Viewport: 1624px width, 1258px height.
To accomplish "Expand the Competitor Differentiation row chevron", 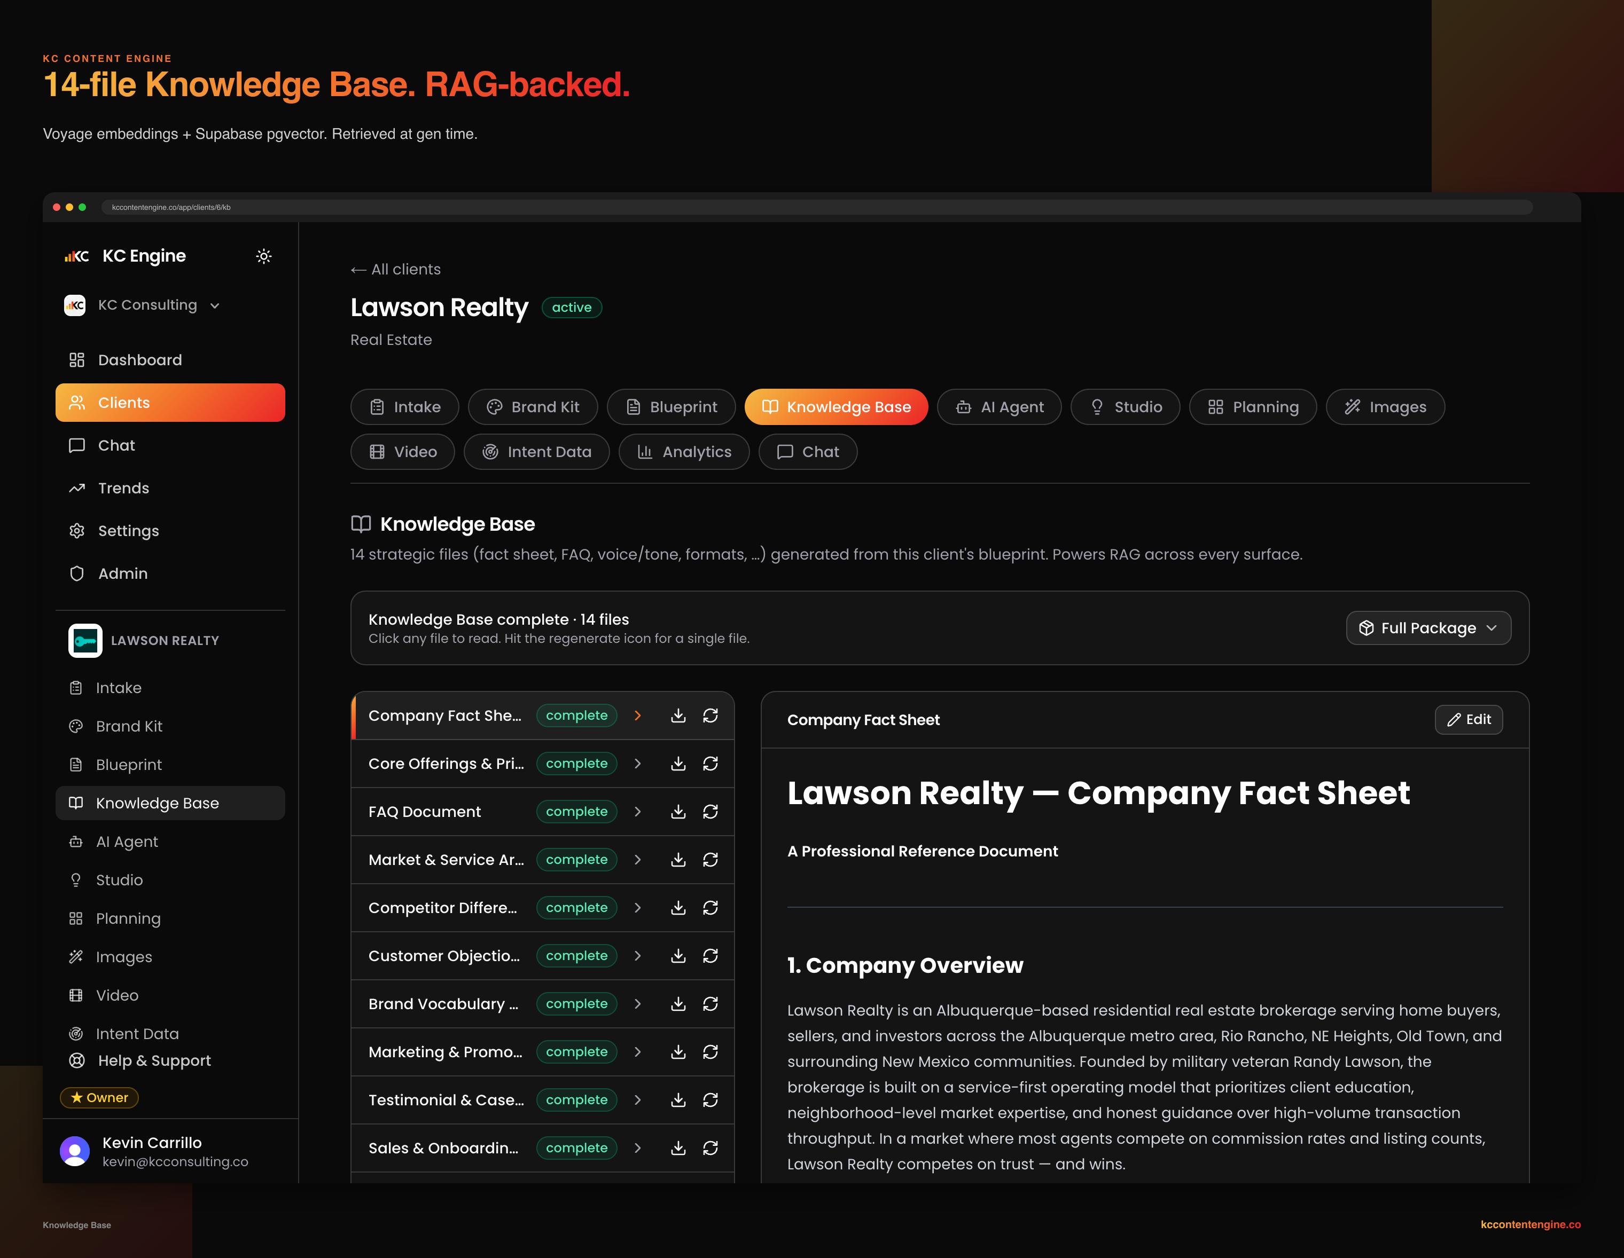I will click(x=637, y=908).
